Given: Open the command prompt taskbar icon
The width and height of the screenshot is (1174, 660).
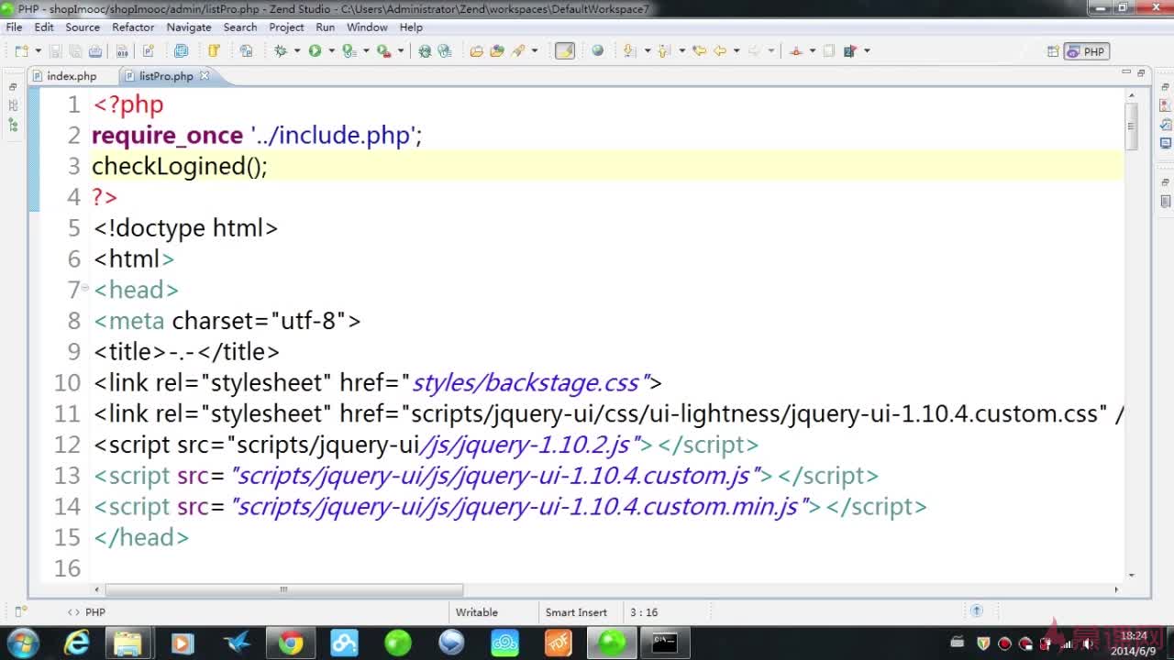Looking at the screenshot, I should (x=665, y=643).
